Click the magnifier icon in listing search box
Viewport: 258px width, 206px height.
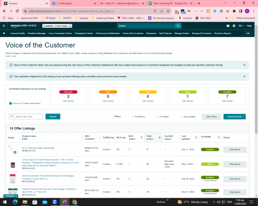point(12,116)
